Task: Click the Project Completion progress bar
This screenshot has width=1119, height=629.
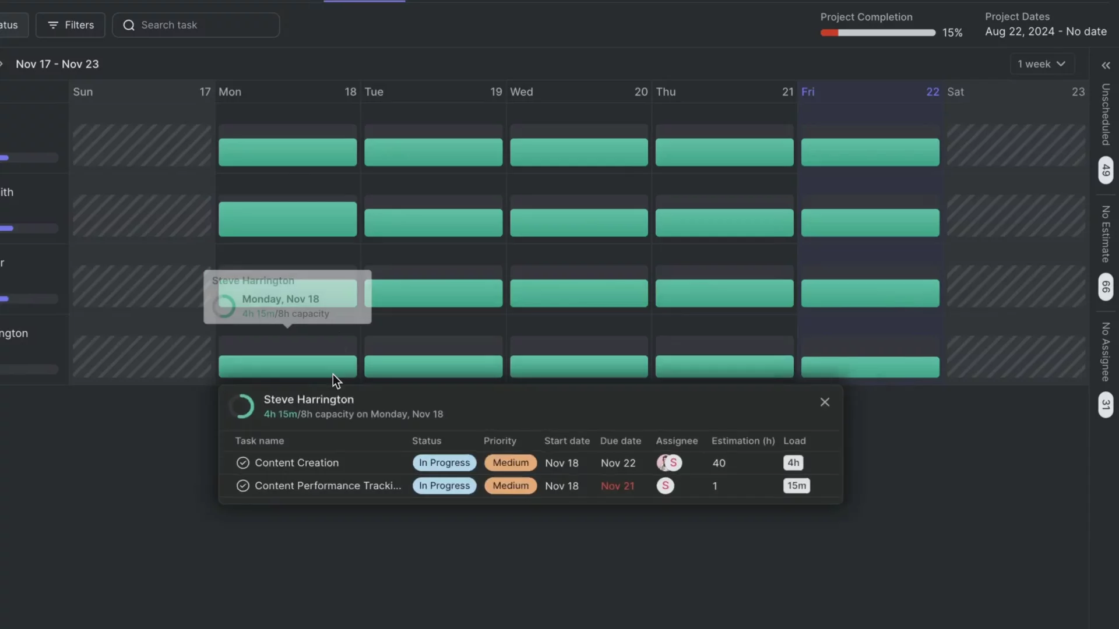Action: coord(877,33)
